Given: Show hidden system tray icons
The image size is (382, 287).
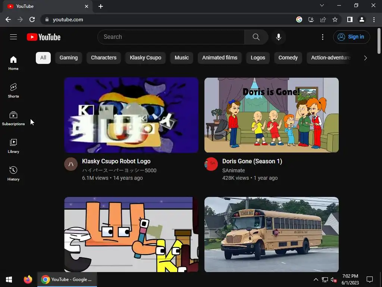Looking at the screenshot, I should 316,280.
